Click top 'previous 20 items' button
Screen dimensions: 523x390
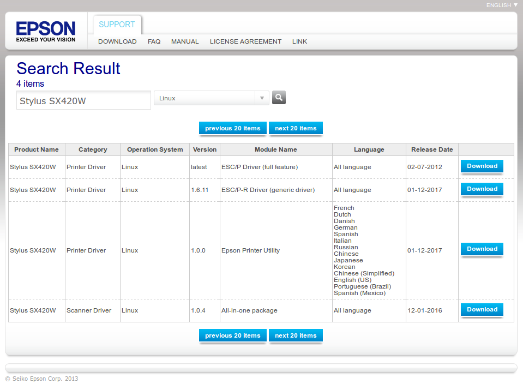[x=233, y=128]
